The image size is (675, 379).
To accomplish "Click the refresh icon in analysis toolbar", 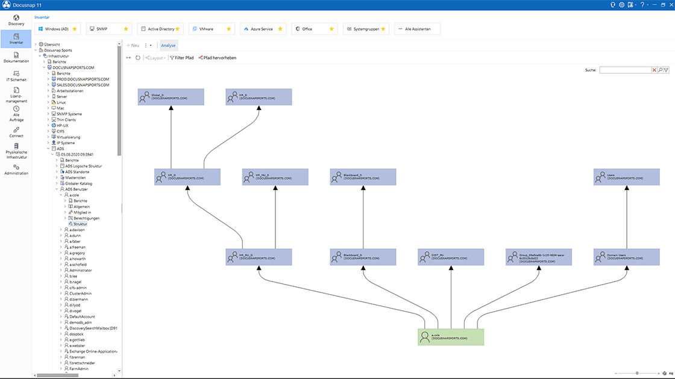I will click(x=138, y=58).
